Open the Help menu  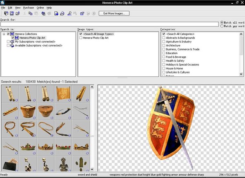(x=49, y=8)
